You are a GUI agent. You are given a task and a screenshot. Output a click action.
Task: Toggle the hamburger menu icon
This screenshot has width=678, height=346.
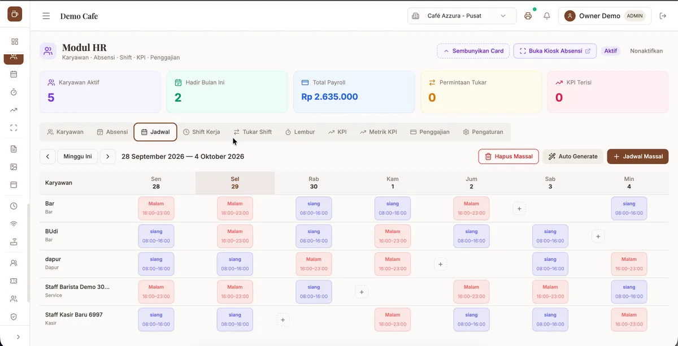[x=46, y=16]
